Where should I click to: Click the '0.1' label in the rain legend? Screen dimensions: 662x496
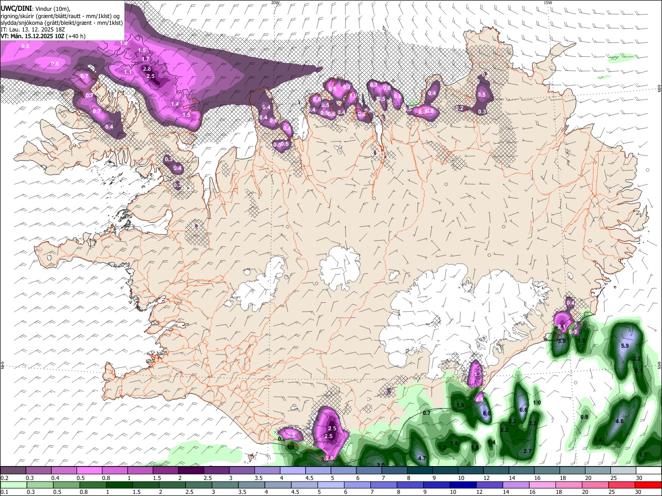[x=4, y=492]
